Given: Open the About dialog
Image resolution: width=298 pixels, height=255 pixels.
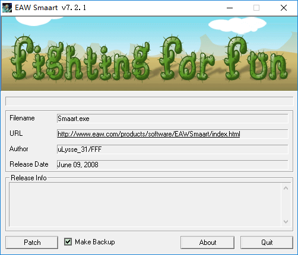Looking at the screenshot, I should click(x=207, y=243).
